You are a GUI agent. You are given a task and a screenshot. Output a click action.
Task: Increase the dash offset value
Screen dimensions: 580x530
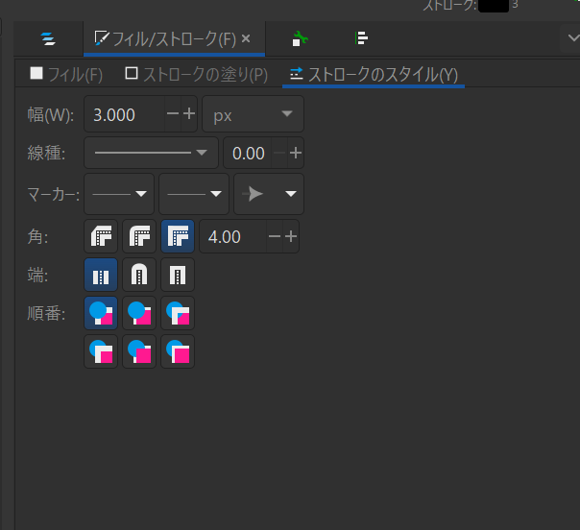click(x=296, y=153)
